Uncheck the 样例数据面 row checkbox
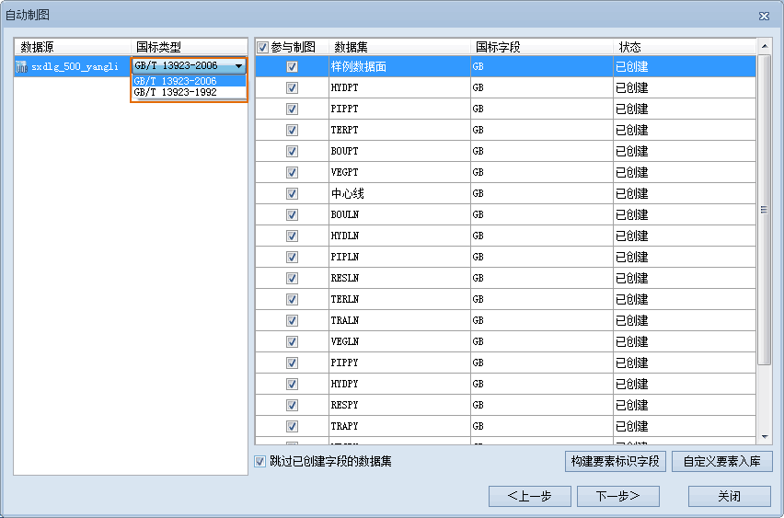784x518 pixels. (292, 66)
